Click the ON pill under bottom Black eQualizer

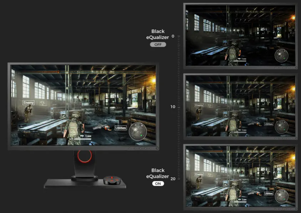[x=158, y=183]
